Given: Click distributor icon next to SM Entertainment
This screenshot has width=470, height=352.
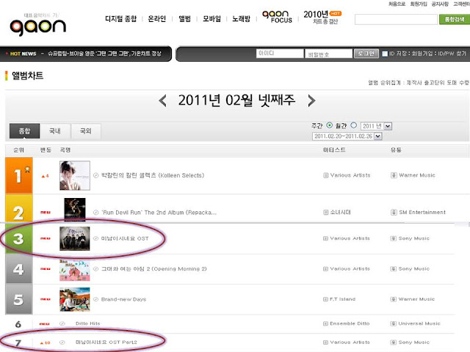Looking at the screenshot, I should pyautogui.click(x=394, y=212).
